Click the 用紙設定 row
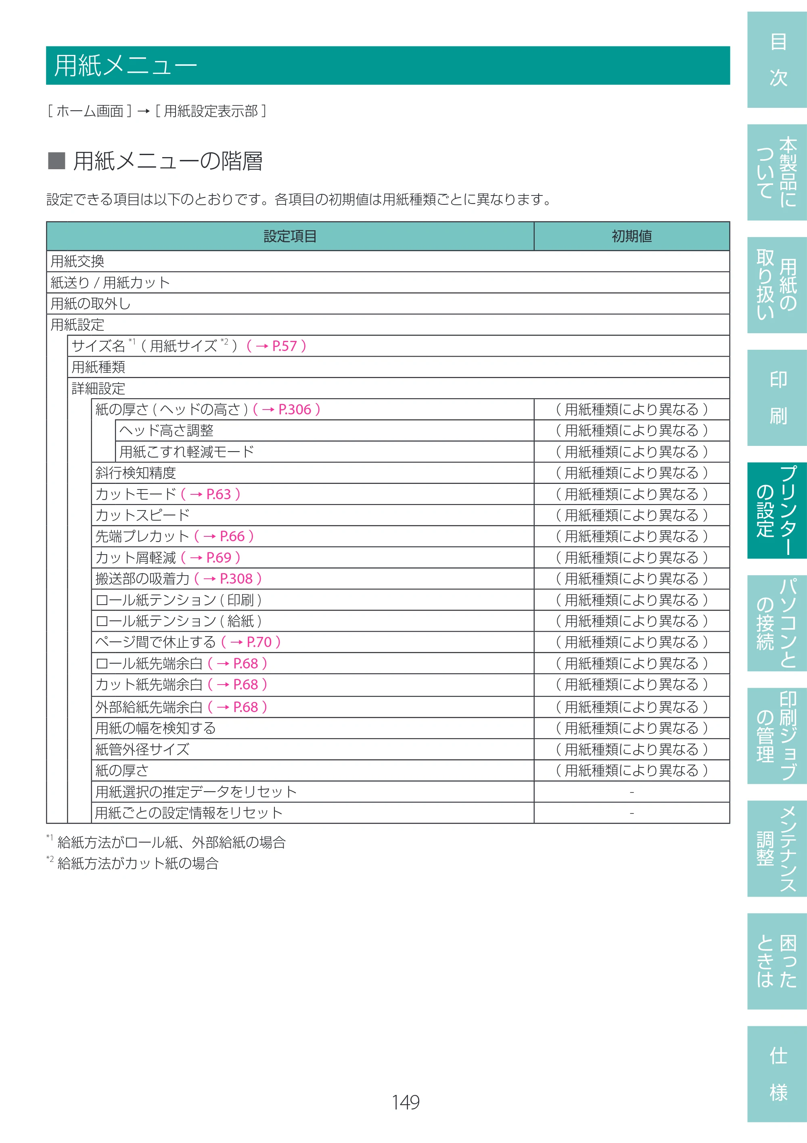 [x=388, y=325]
